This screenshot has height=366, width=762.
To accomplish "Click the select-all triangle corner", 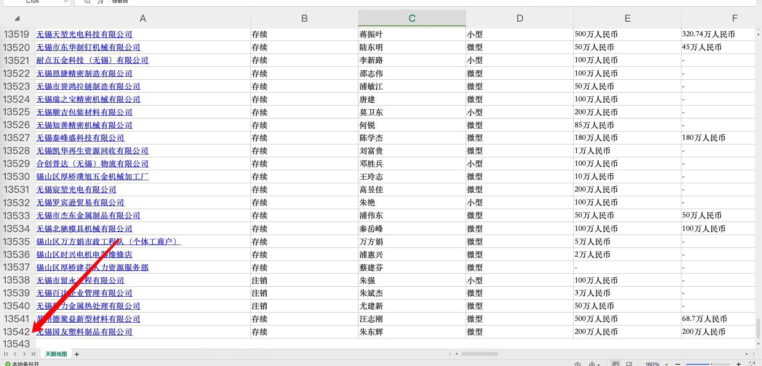I will click(17, 18).
